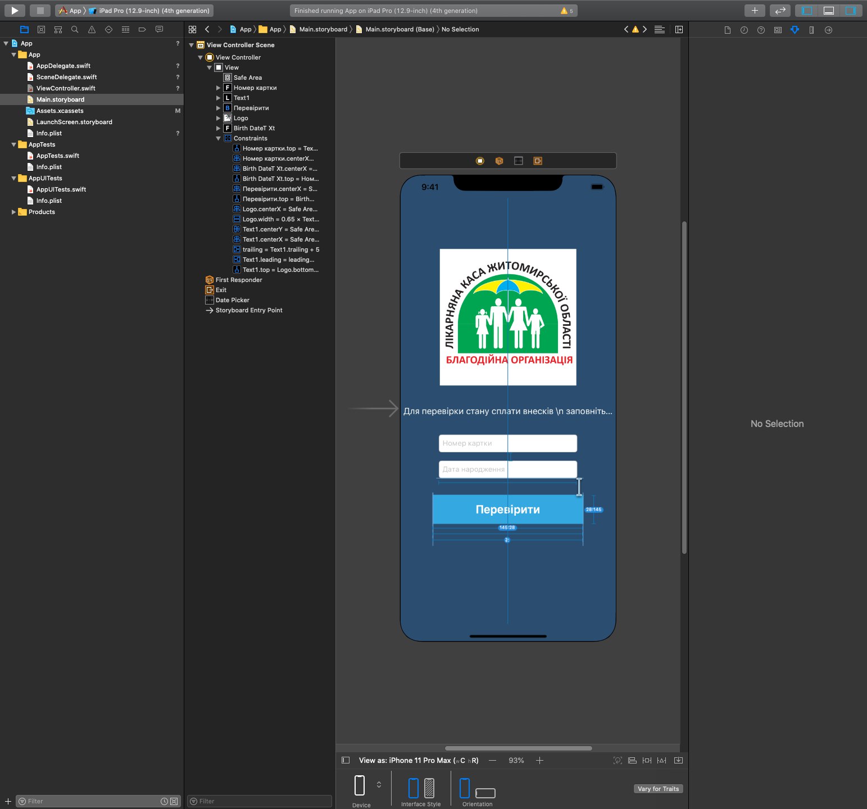Click the Update Frames button
The width and height of the screenshot is (867, 809).
pos(618,760)
